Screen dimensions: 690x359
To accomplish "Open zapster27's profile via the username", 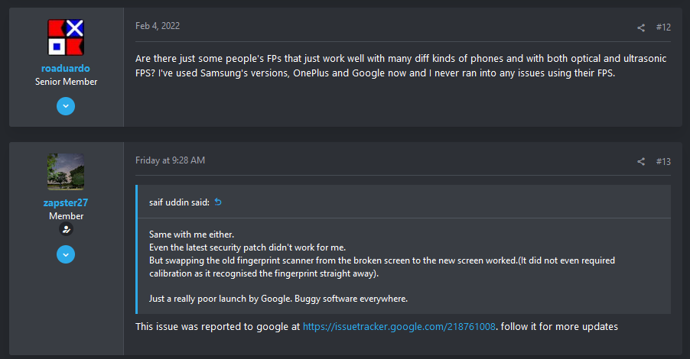I will tap(66, 202).
